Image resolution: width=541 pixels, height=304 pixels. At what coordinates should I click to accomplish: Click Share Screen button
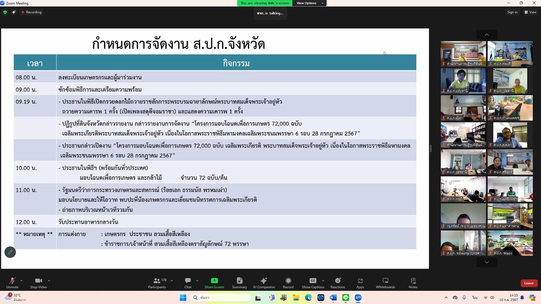coord(214,283)
